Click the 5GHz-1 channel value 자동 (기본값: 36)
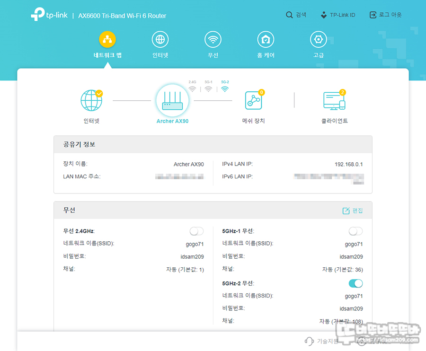 343,270
